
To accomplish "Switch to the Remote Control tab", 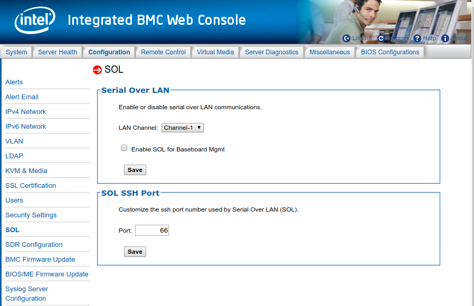I will tap(165, 52).
